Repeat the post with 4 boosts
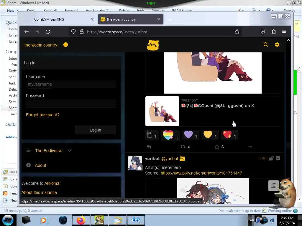302x226 pixels. point(185,147)
